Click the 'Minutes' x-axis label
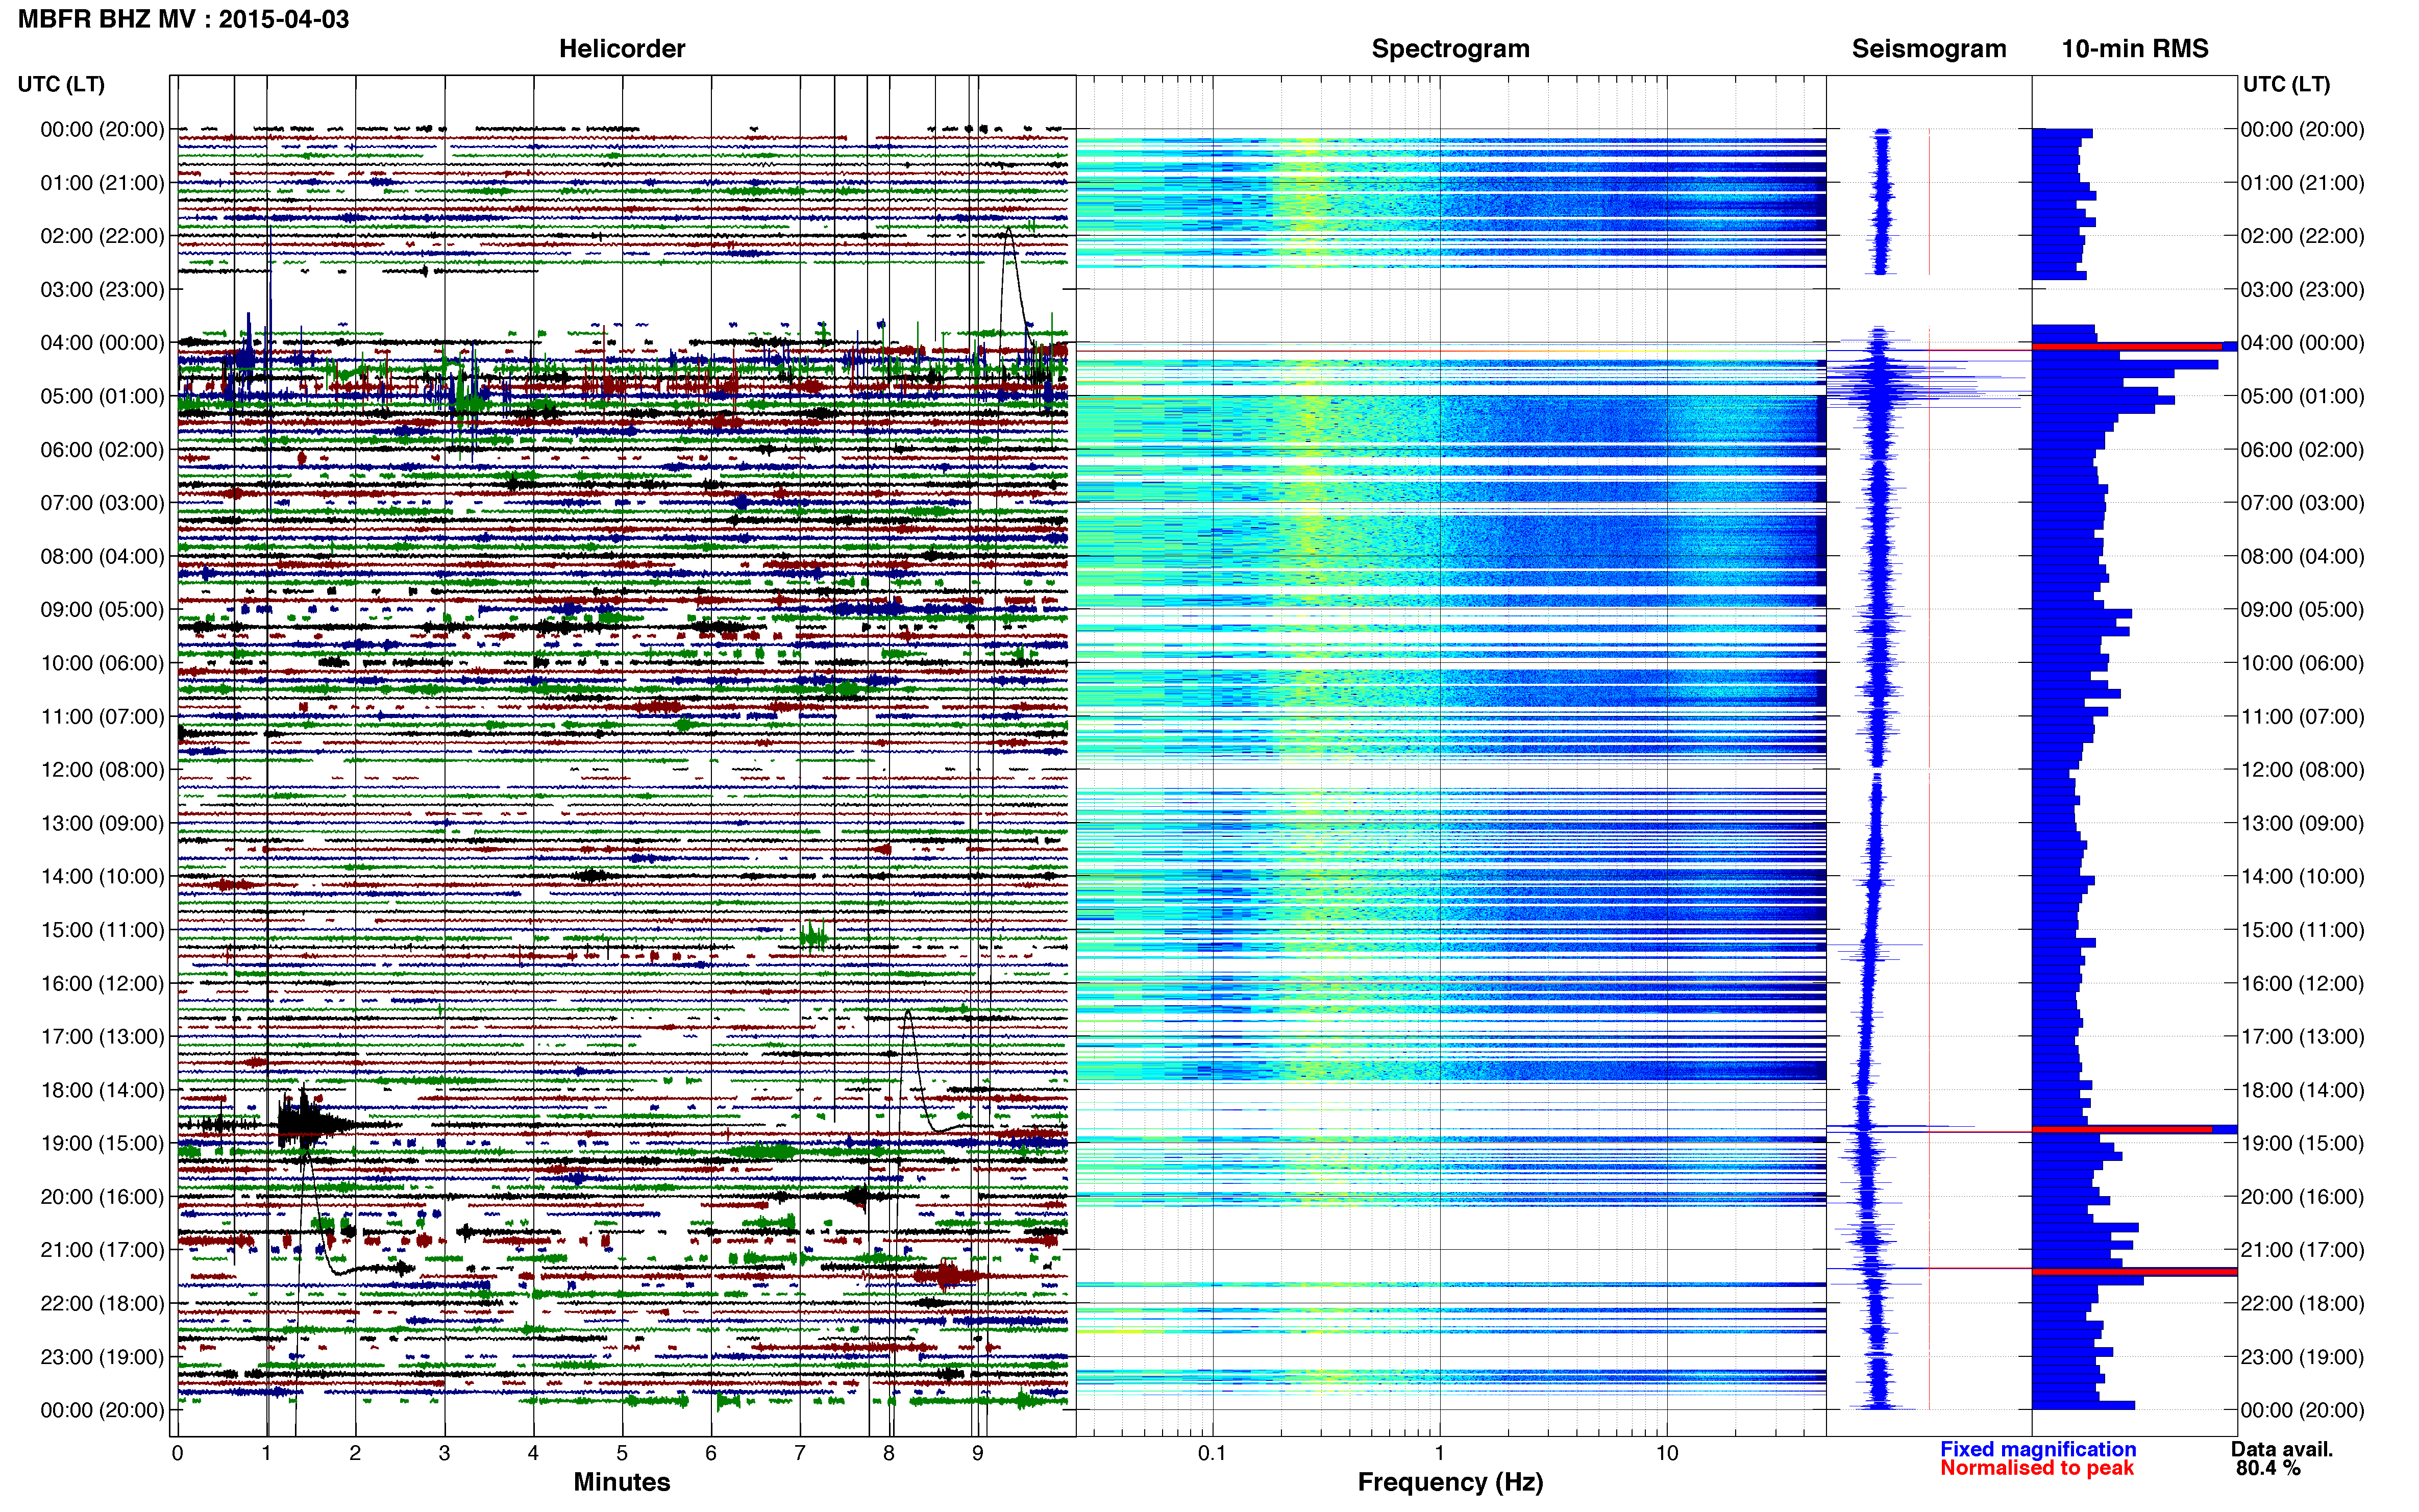The height and width of the screenshot is (1512, 2419). (621, 1482)
